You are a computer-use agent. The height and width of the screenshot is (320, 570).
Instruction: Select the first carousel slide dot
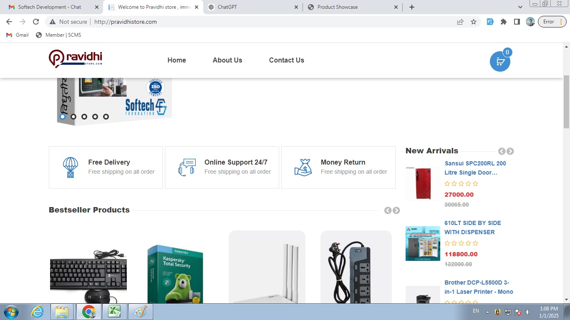click(x=62, y=117)
